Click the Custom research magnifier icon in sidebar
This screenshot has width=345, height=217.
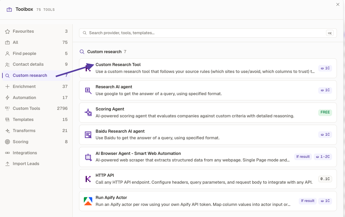[8, 76]
